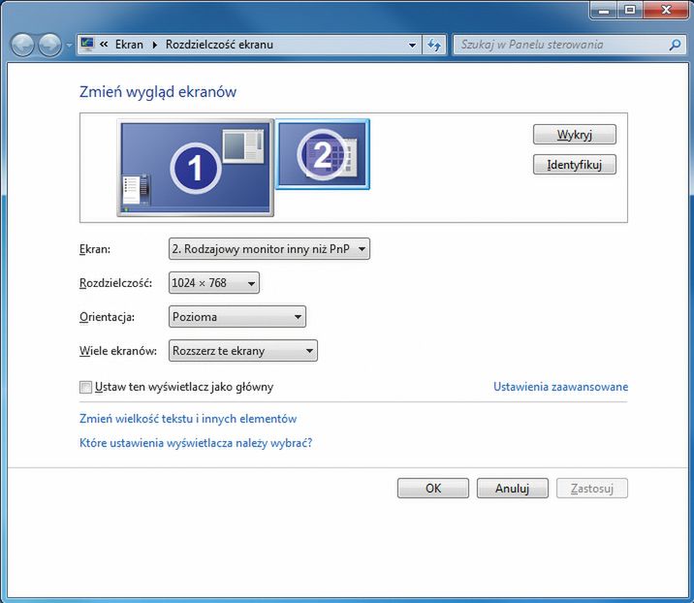
Task: Click the Anuluj button
Action: click(x=513, y=489)
